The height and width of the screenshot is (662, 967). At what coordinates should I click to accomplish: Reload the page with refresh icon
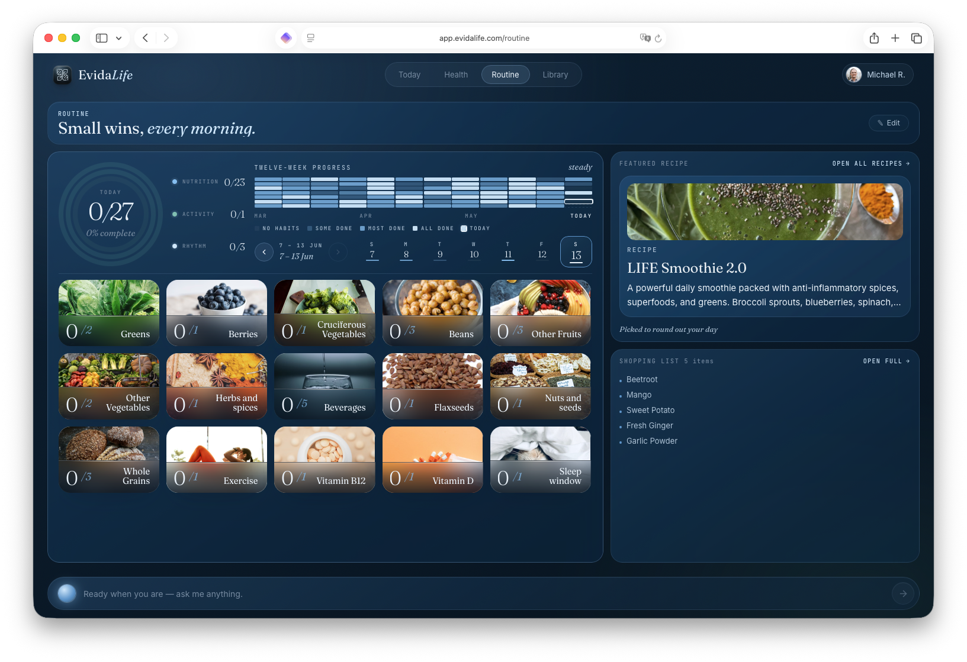[658, 38]
